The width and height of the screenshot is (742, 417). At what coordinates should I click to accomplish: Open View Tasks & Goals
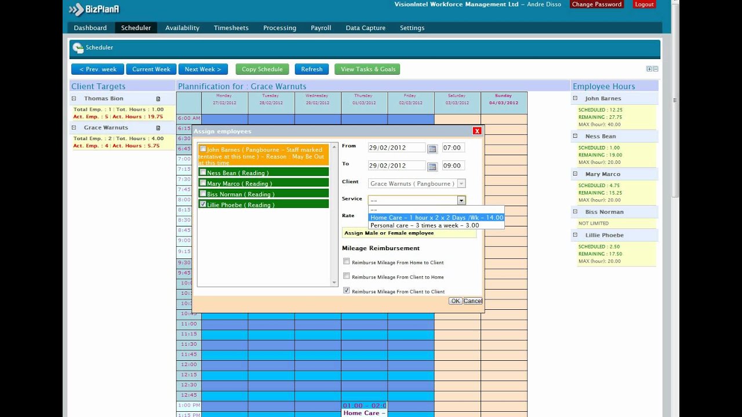pos(368,69)
